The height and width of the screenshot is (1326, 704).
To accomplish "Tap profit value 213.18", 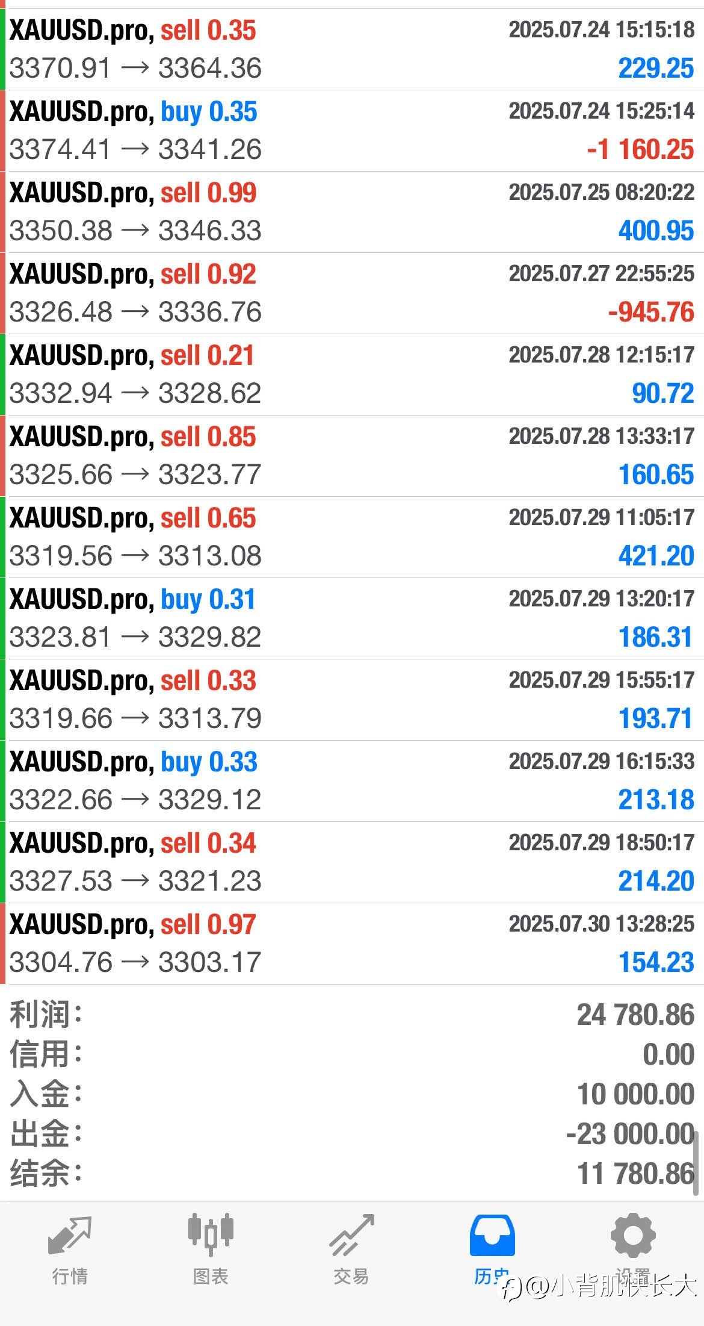I will click(656, 800).
